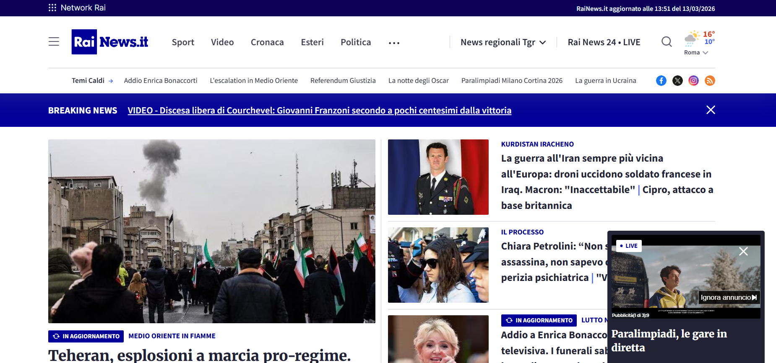The image size is (776, 363).
Task: Open the RSS feed icon
Action: click(710, 81)
